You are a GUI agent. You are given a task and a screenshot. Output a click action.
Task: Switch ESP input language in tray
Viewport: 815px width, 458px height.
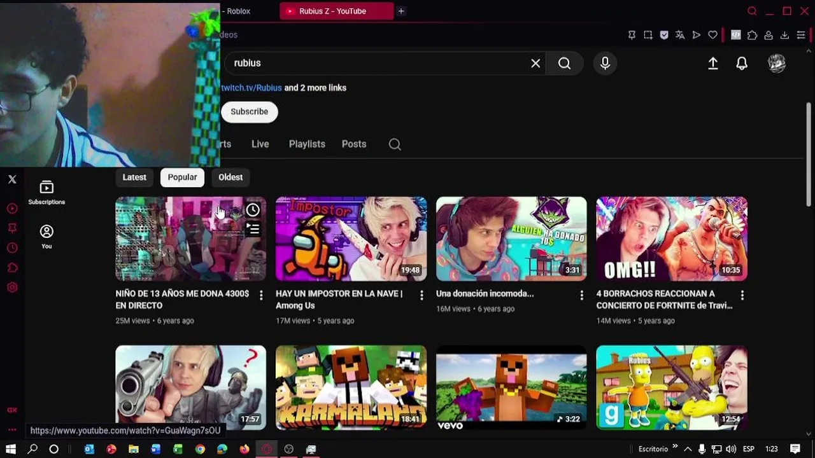[x=749, y=449]
